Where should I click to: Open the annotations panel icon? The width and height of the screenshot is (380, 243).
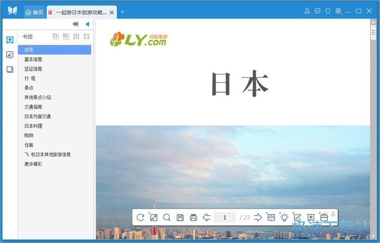click(x=10, y=55)
